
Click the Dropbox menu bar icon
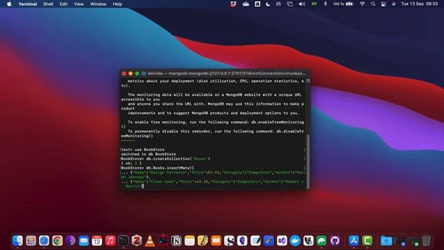[x=233, y=4]
